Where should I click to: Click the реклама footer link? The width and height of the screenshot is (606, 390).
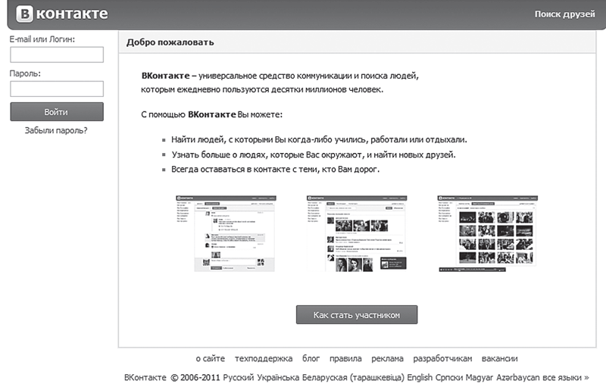pos(388,359)
